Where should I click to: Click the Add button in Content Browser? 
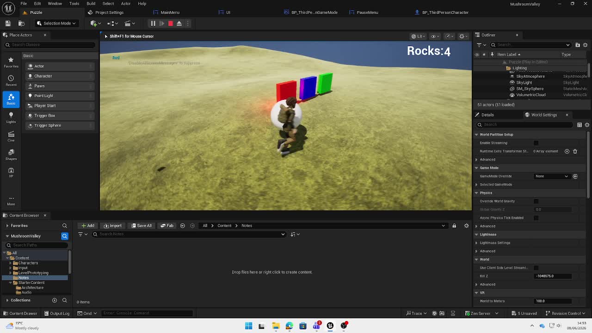[87, 226]
